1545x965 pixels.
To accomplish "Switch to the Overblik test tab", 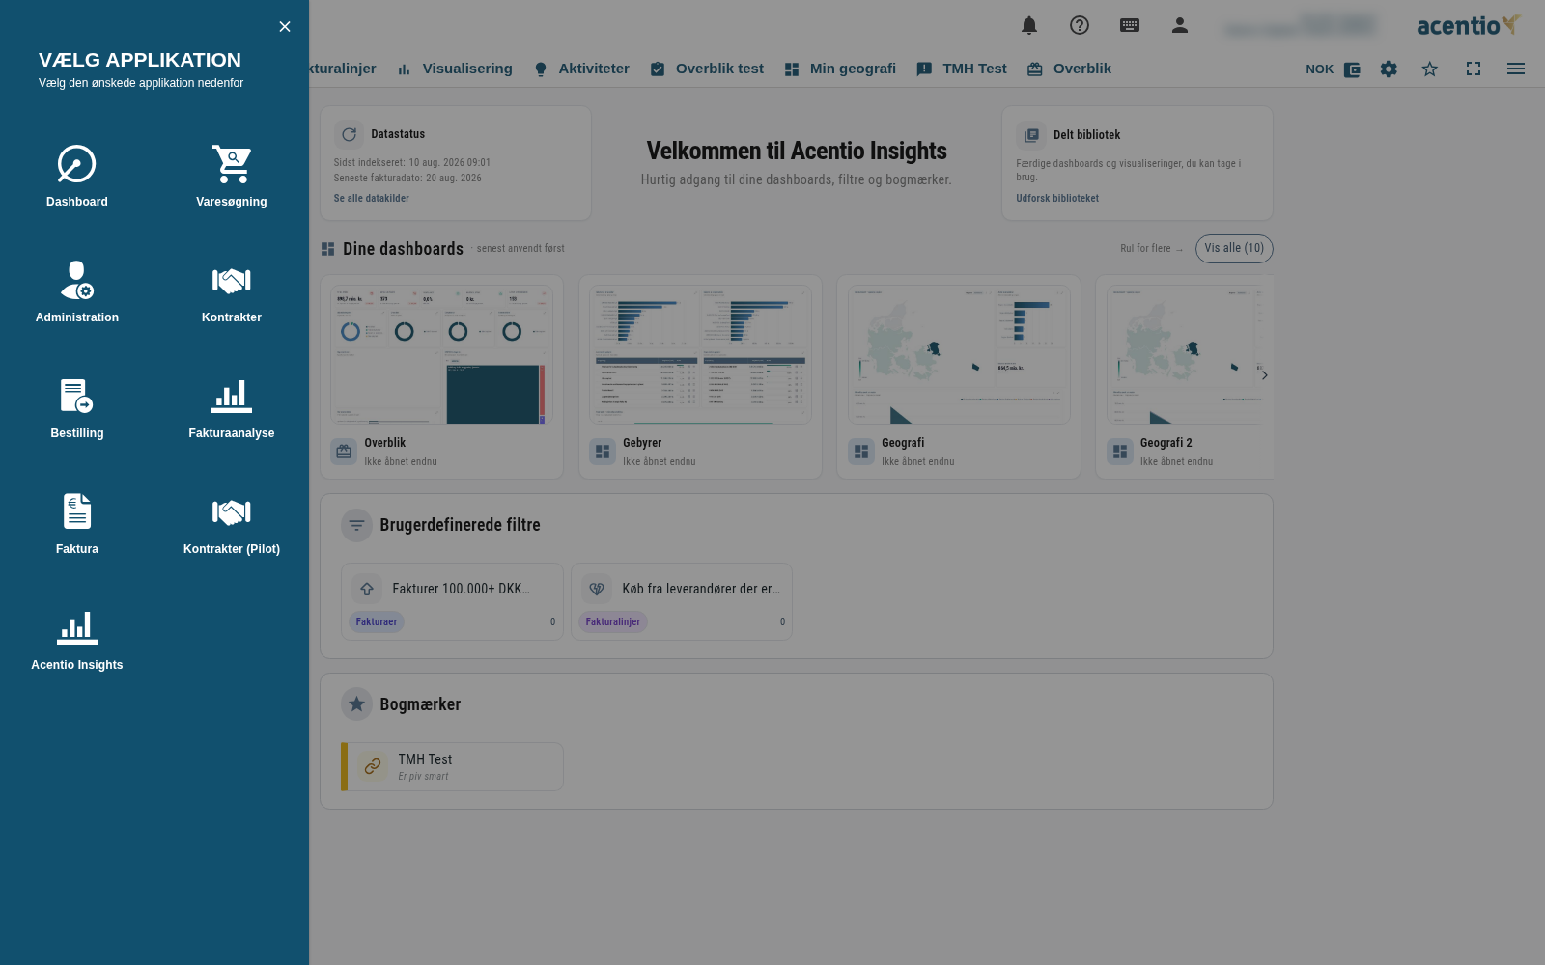I will [x=707, y=69].
